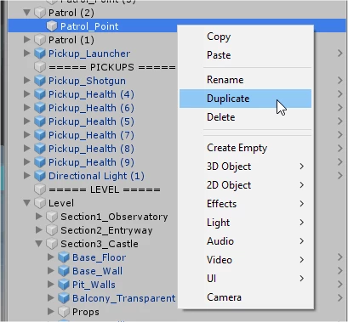Expand the Section1_Observatory node
348x322 pixels.
tap(39, 216)
